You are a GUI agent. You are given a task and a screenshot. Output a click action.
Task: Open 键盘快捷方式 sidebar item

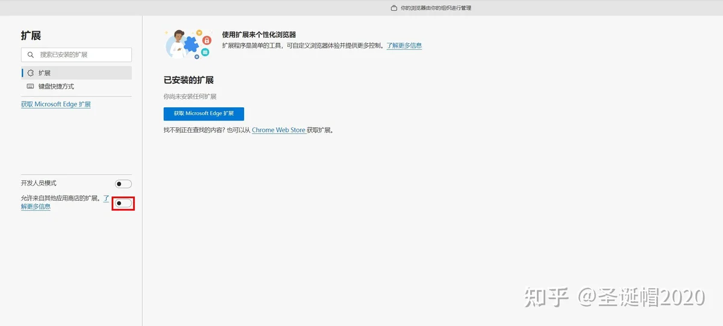pyautogui.click(x=77, y=86)
